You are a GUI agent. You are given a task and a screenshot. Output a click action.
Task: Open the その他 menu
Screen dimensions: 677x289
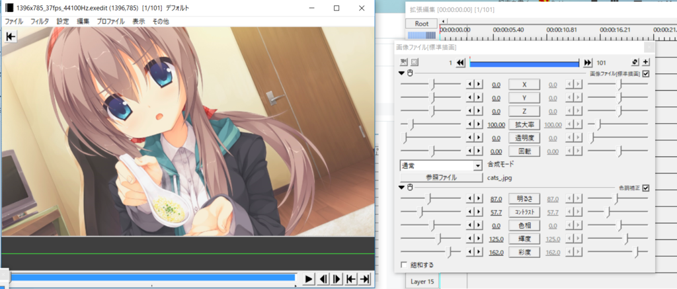[161, 21]
